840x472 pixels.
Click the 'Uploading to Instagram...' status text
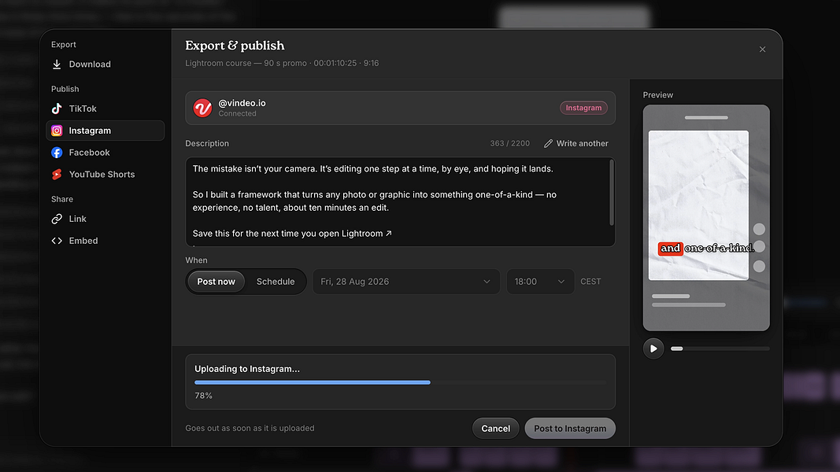[247, 369]
